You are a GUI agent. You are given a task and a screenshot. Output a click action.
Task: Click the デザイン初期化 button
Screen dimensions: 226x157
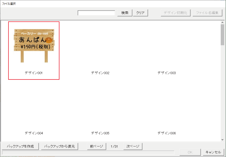(176, 13)
